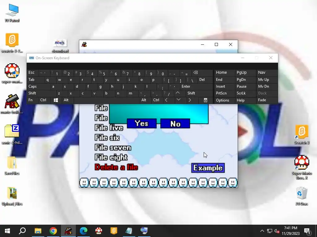Image resolution: width=317 pixels, height=237 pixels.
Task: Toggle the ScrLk key
Action: click(x=245, y=93)
